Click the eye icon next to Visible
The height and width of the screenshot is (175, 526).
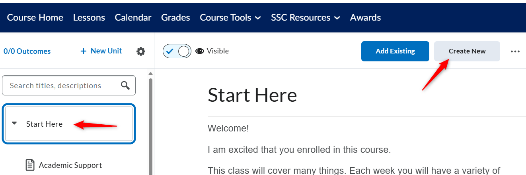click(x=200, y=51)
